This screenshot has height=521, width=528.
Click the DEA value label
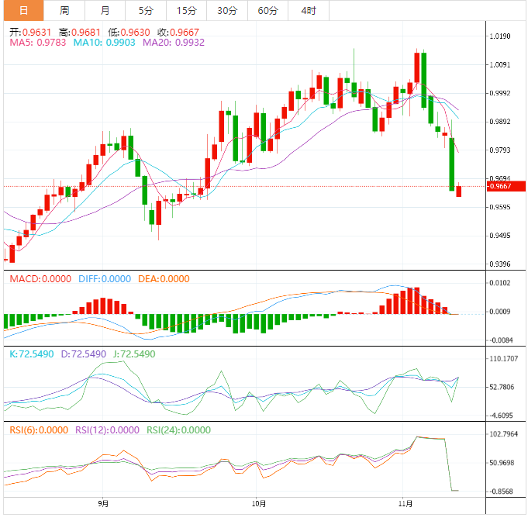click(163, 279)
